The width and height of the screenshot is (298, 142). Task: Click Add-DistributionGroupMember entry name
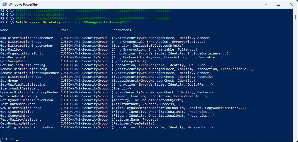(26, 38)
